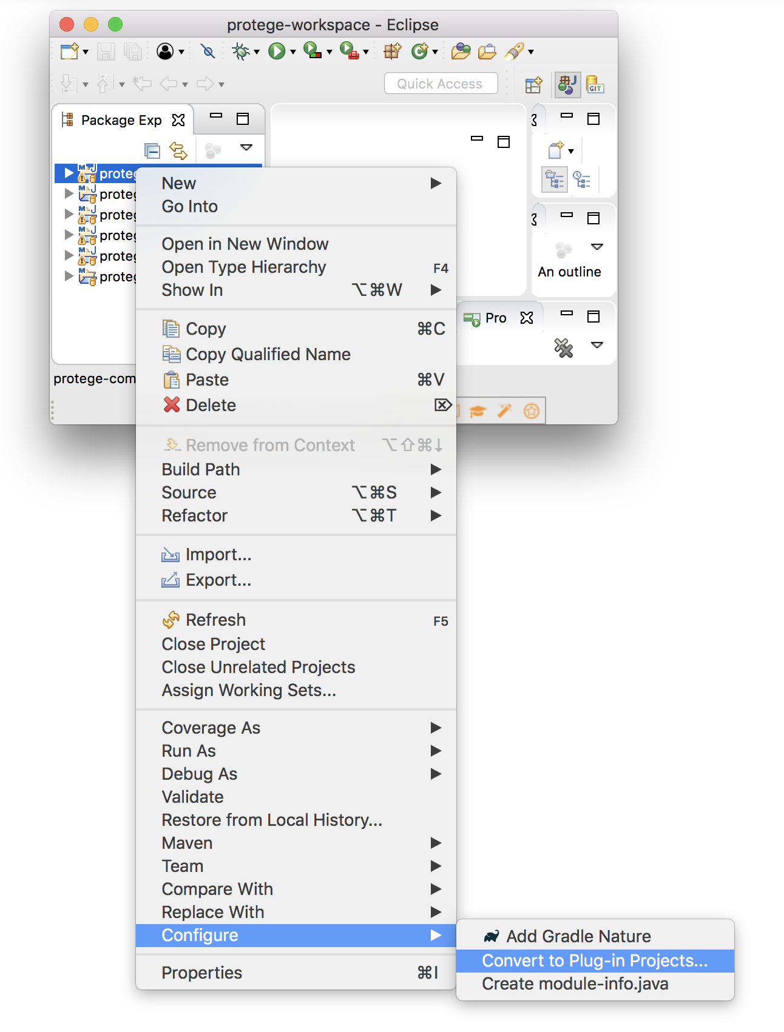This screenshot has width=784, height=1032.
Task: Open the Build Path submenu
Action: (x=296, y=469)
